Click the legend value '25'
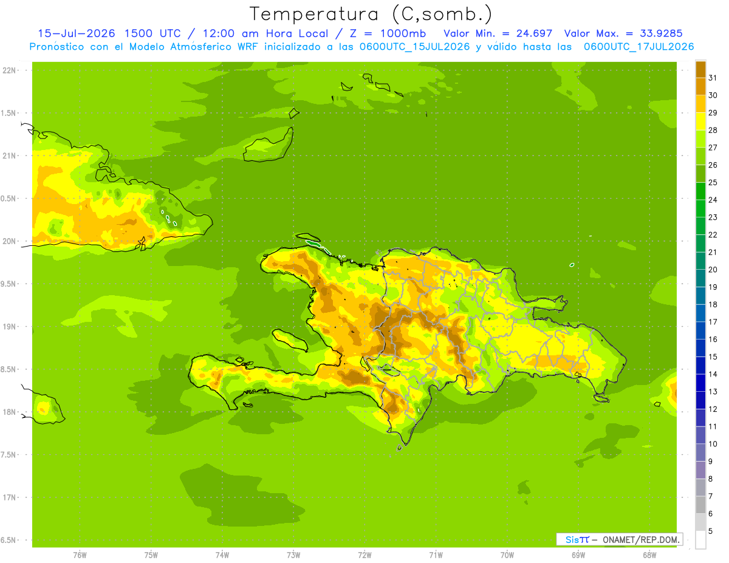The image size is (729, 563). (713, 182)
